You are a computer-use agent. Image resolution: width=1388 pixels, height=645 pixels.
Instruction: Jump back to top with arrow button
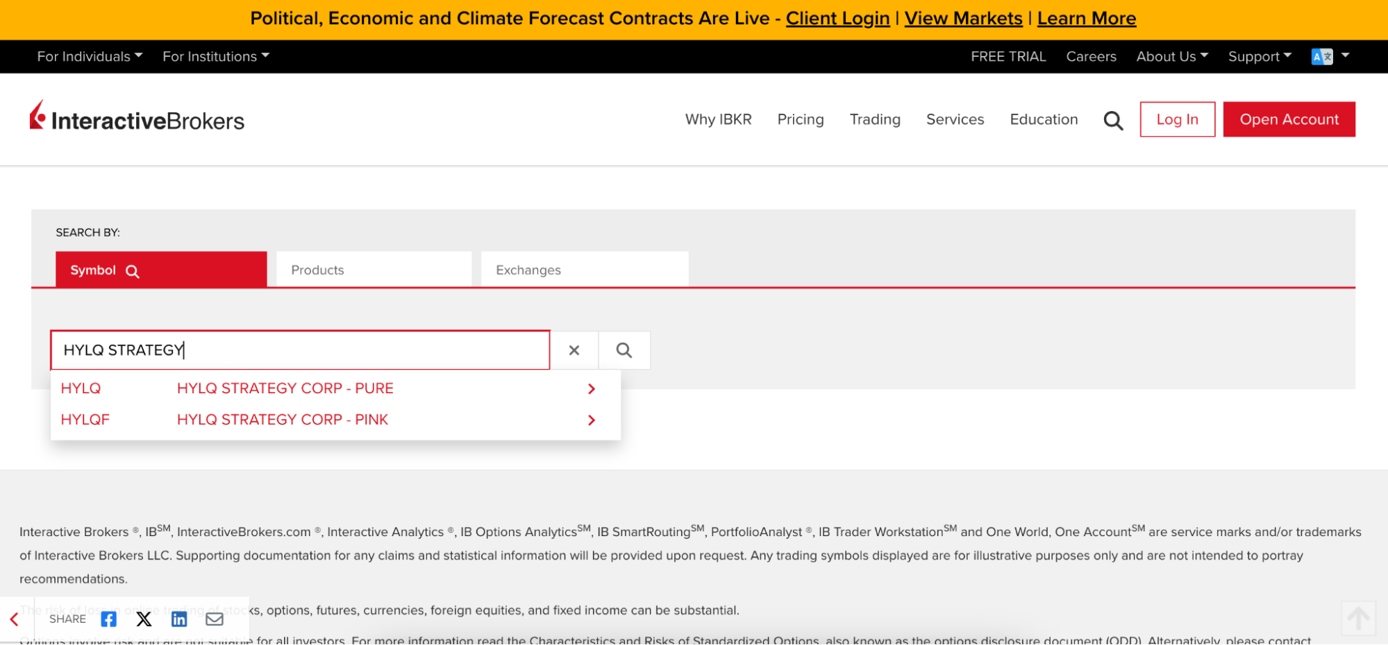point(1358,618)
